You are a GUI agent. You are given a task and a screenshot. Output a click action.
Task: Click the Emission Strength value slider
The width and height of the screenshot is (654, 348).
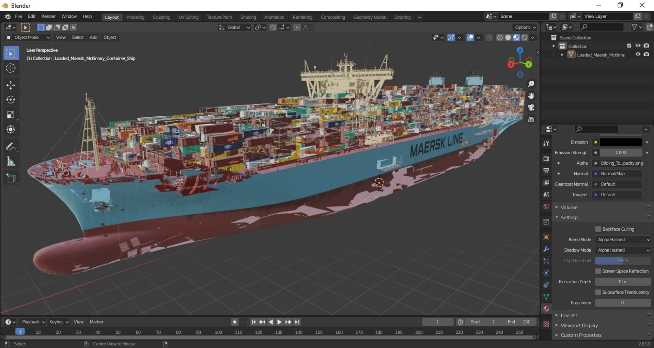coord(621,153)
